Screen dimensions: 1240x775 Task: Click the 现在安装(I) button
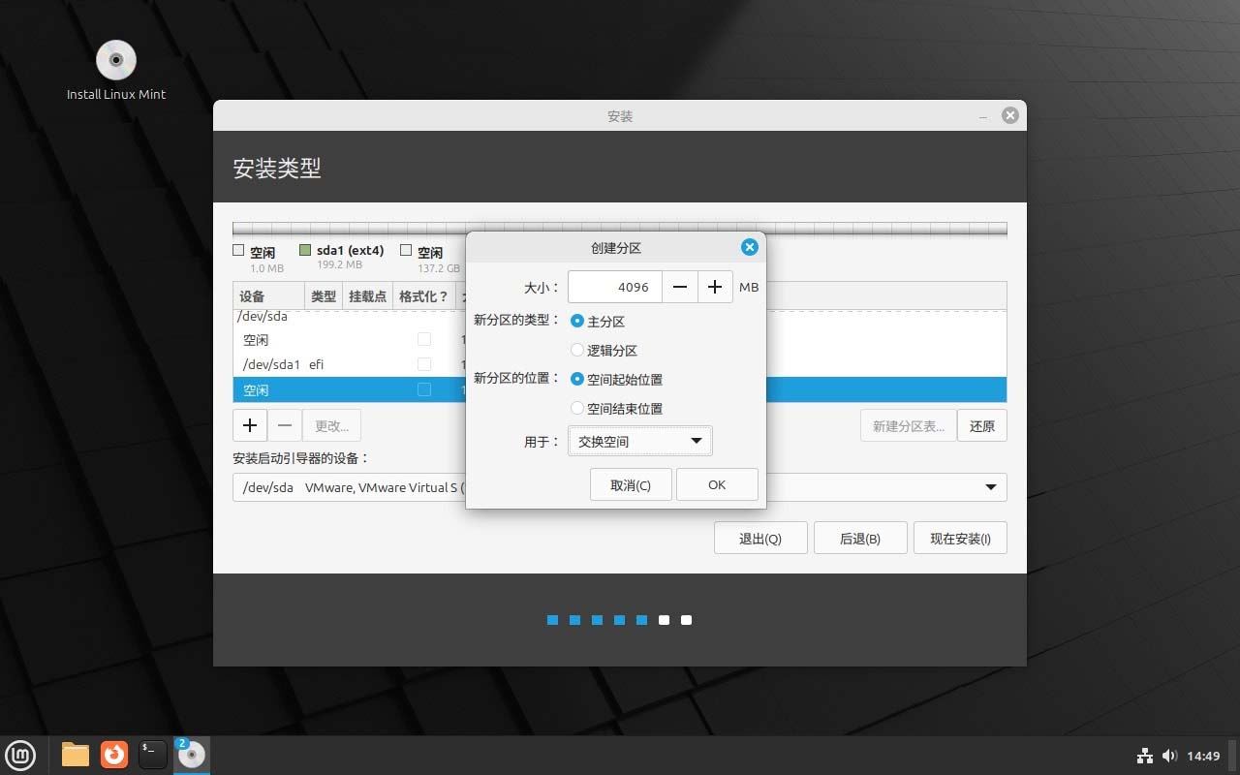pos(960,538)
